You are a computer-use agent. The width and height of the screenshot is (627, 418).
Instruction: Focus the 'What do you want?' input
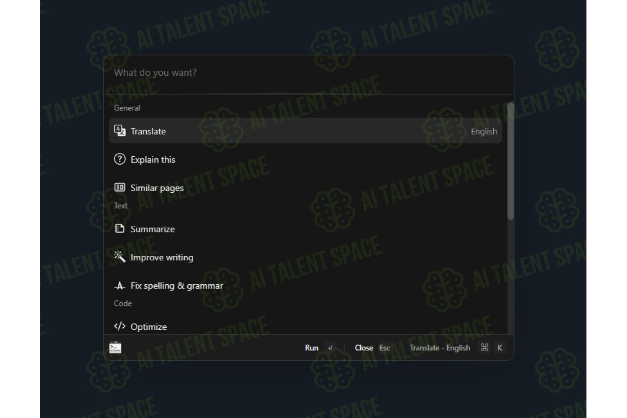pos(308,73)
